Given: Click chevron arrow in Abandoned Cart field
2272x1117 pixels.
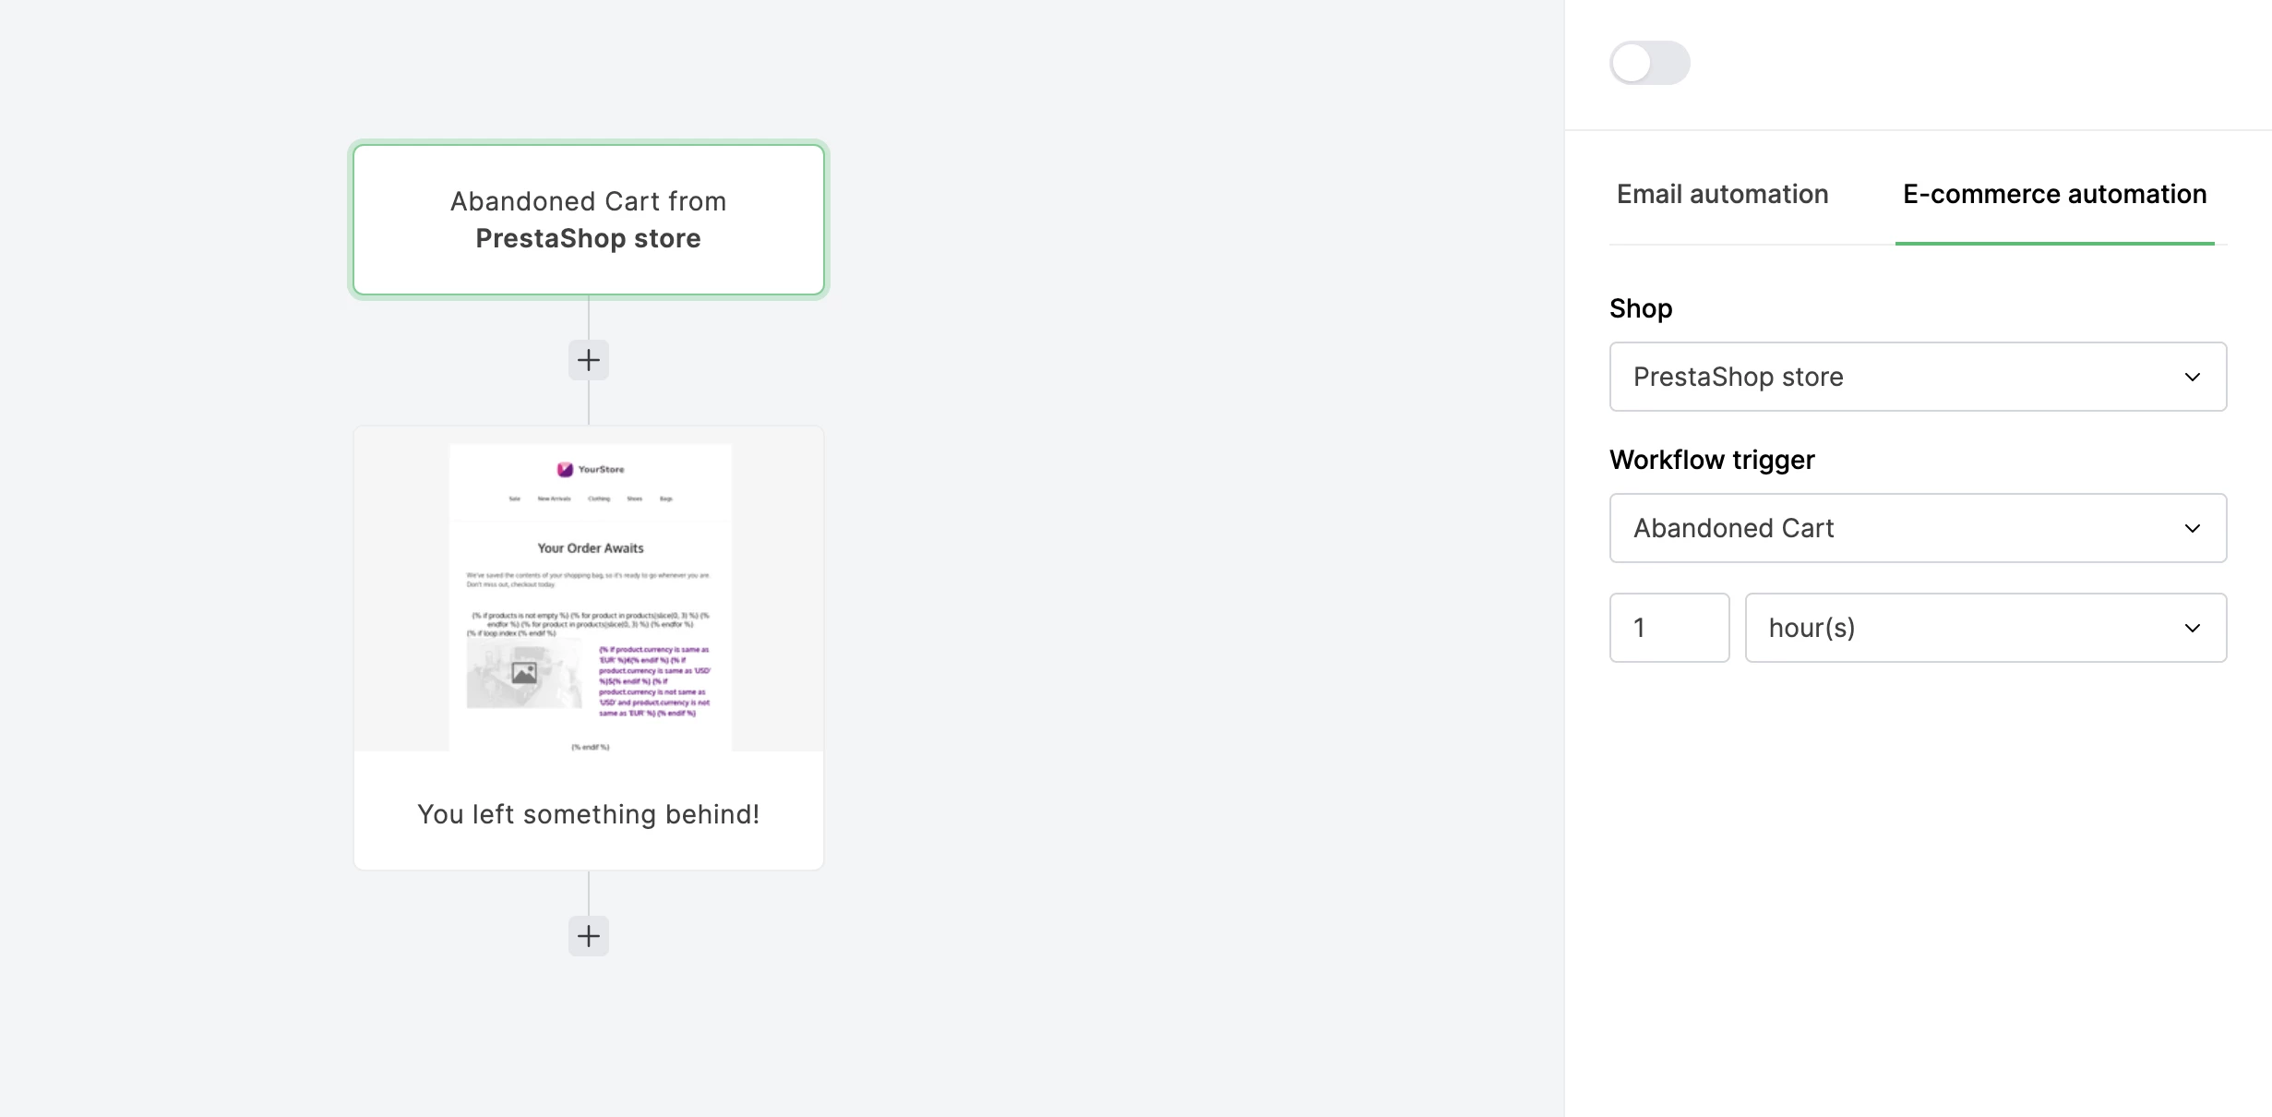Looking at the screenshot, I should pyautogui.click(x=2193, y=528).
